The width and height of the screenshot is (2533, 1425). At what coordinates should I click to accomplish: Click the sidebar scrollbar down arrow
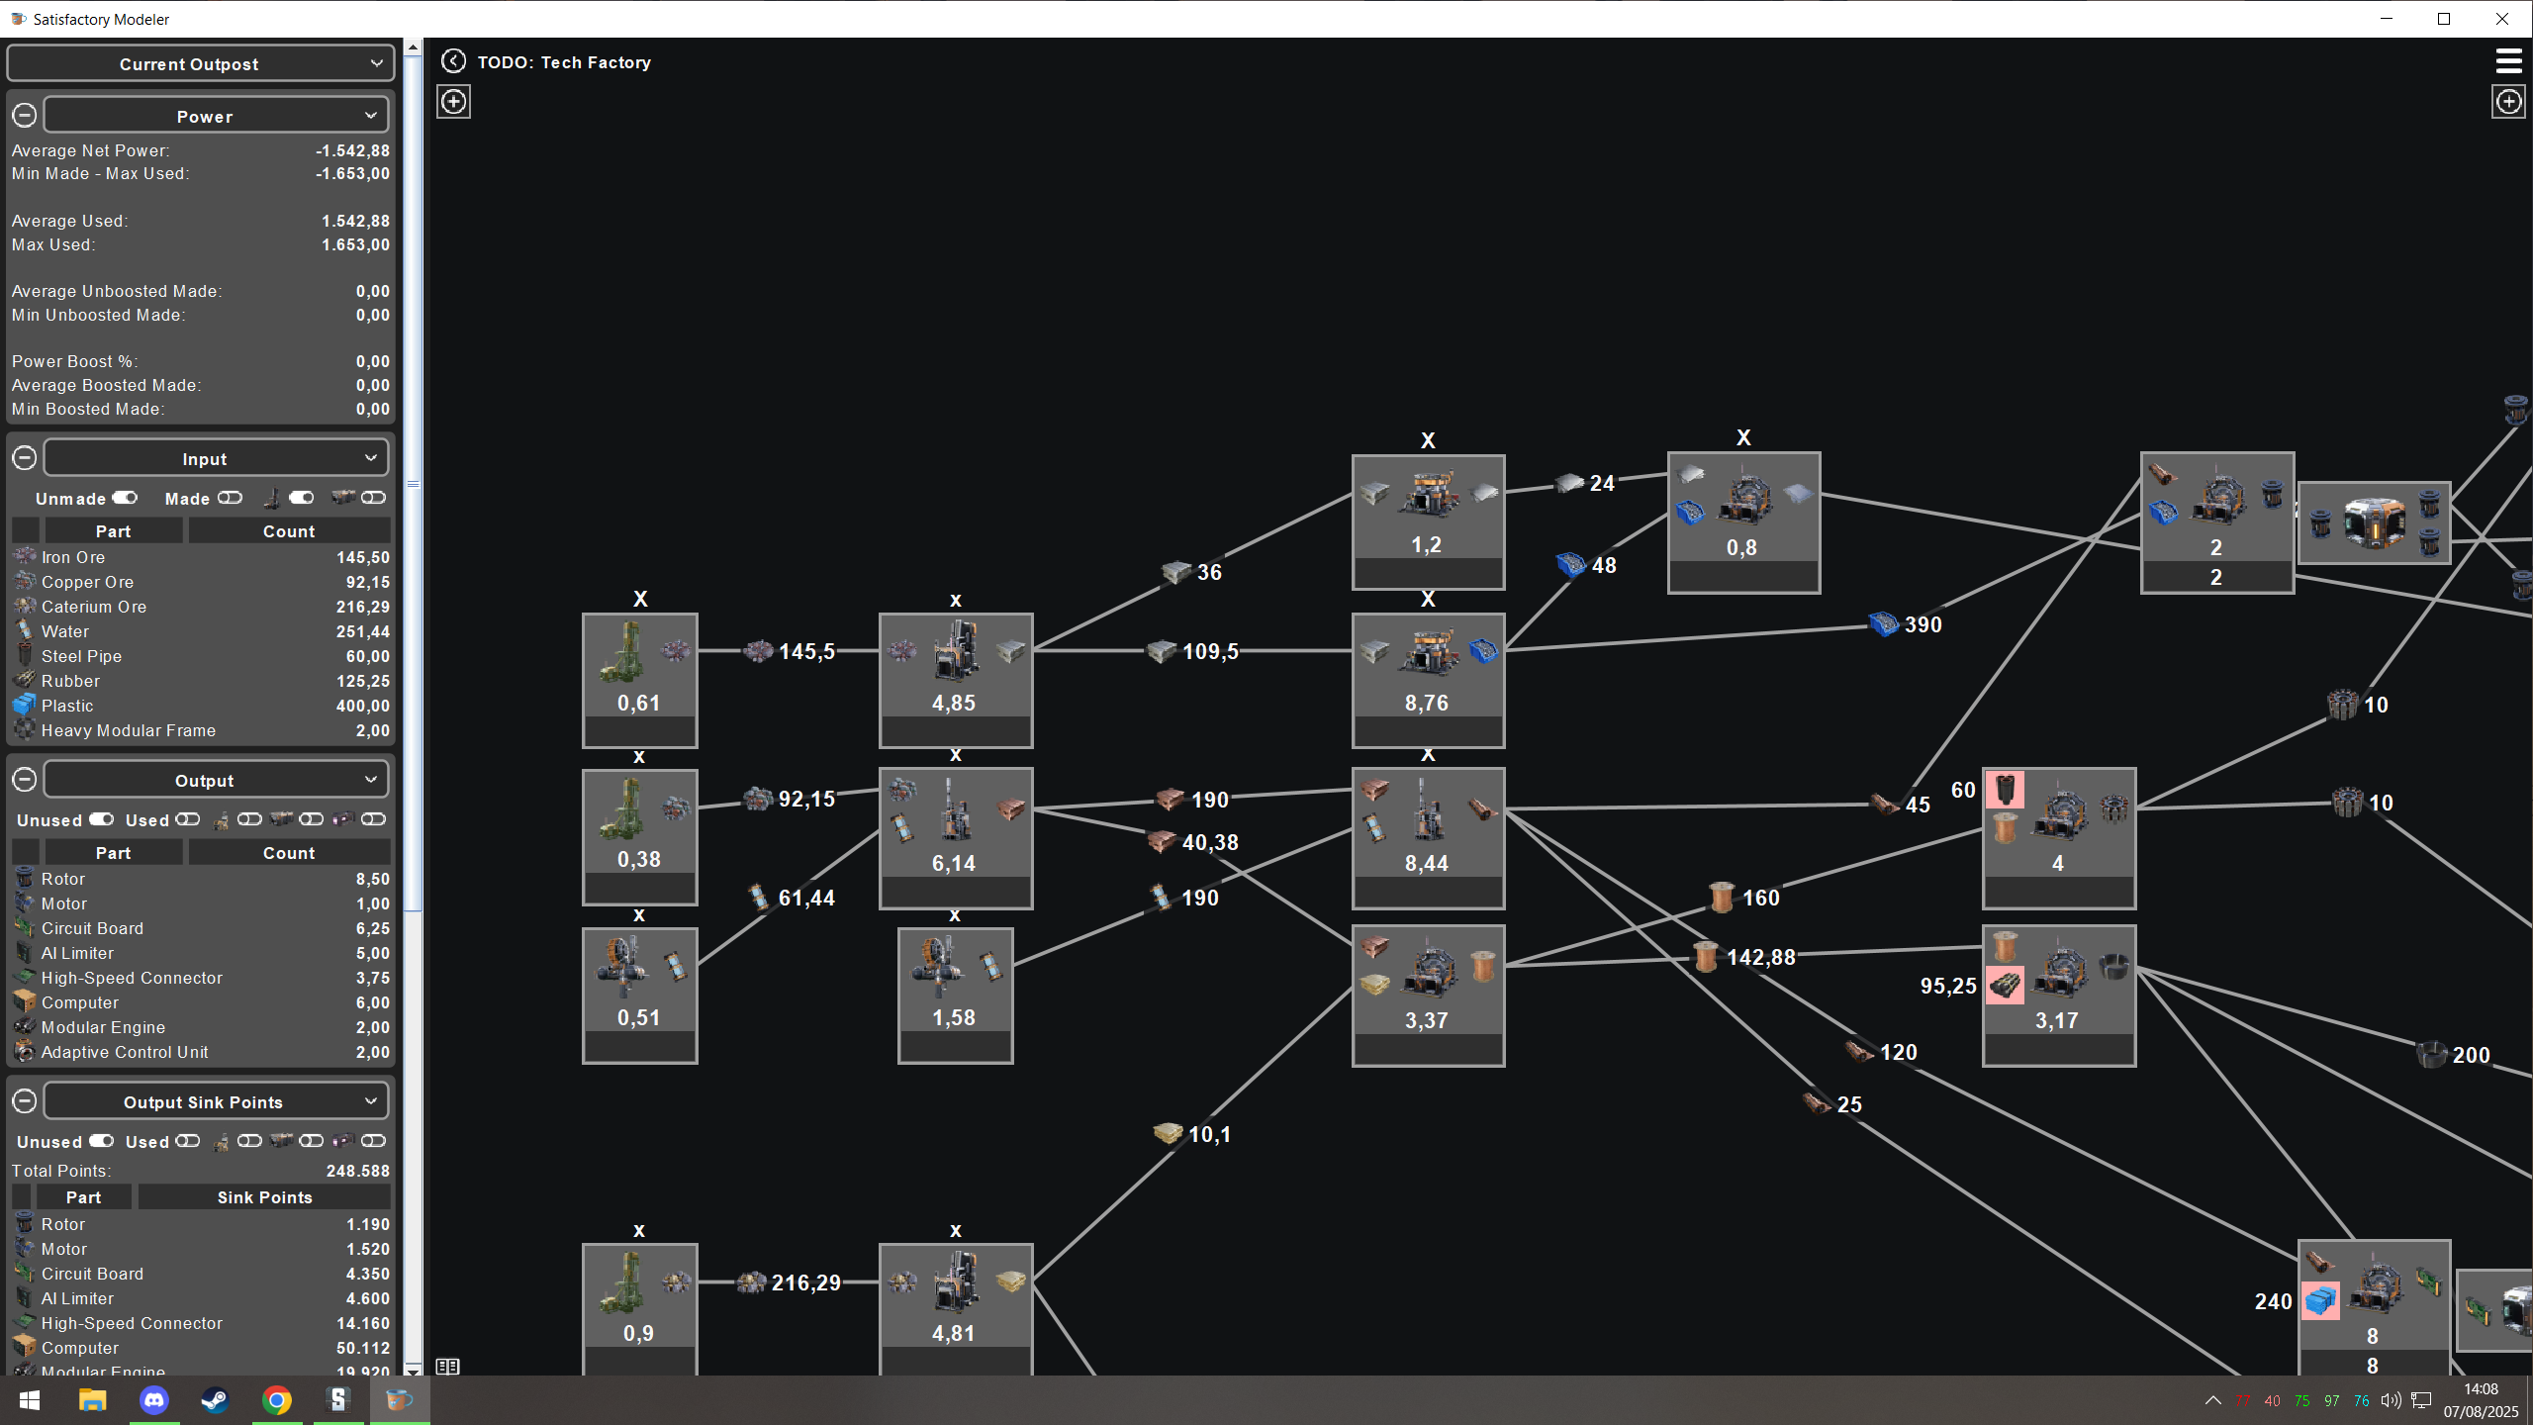pyautogui.click(x=414, y=1369)
